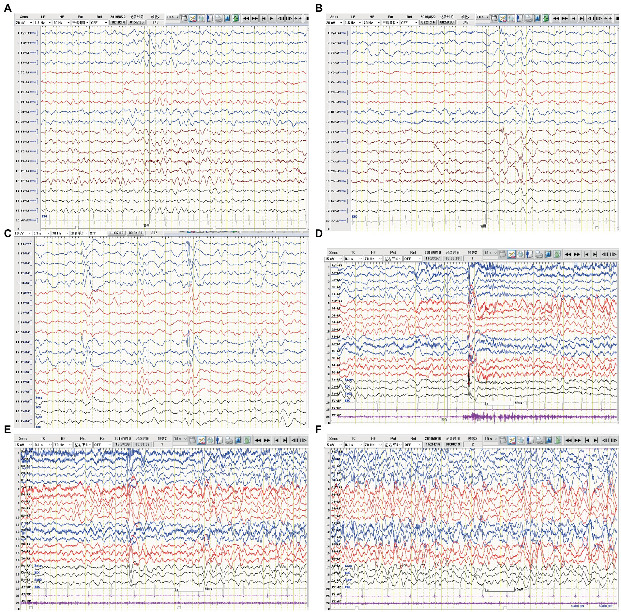Open the HF 70 Hz dropdown in panel E
Viewport: 621px width, 612px height.
pyautogui.click(x=63, y=445)
